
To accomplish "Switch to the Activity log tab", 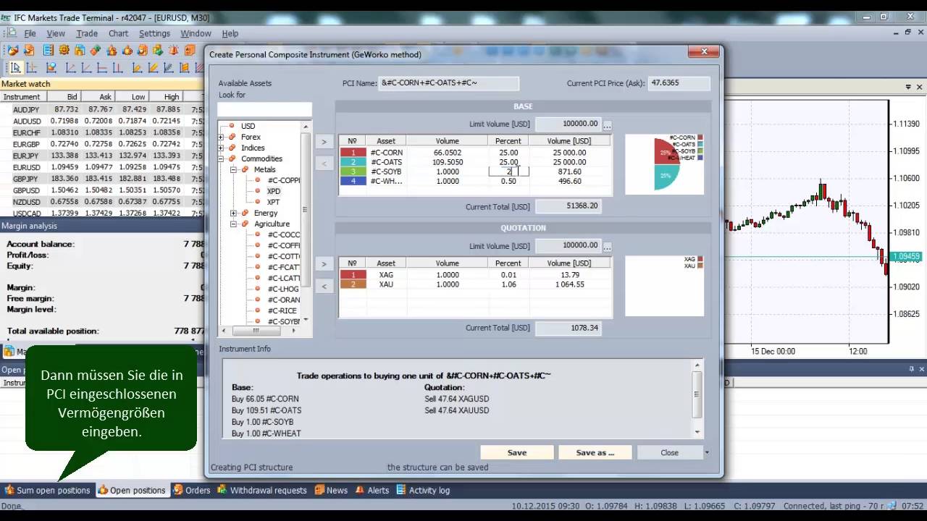I will [423, 490].
